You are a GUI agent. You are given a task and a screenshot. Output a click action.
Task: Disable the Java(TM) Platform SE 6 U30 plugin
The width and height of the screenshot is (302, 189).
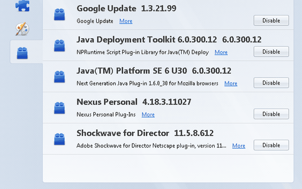click(x=271, y=83)
